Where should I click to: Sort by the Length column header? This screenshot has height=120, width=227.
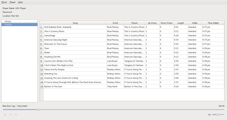(x=180, y=23)
